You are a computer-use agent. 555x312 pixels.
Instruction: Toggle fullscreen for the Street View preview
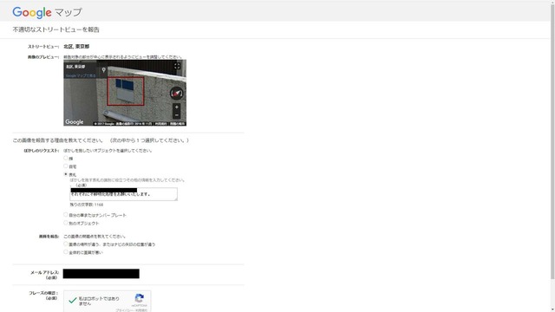(177, 66)
